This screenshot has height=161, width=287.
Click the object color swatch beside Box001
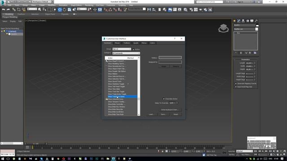(257, 25)
